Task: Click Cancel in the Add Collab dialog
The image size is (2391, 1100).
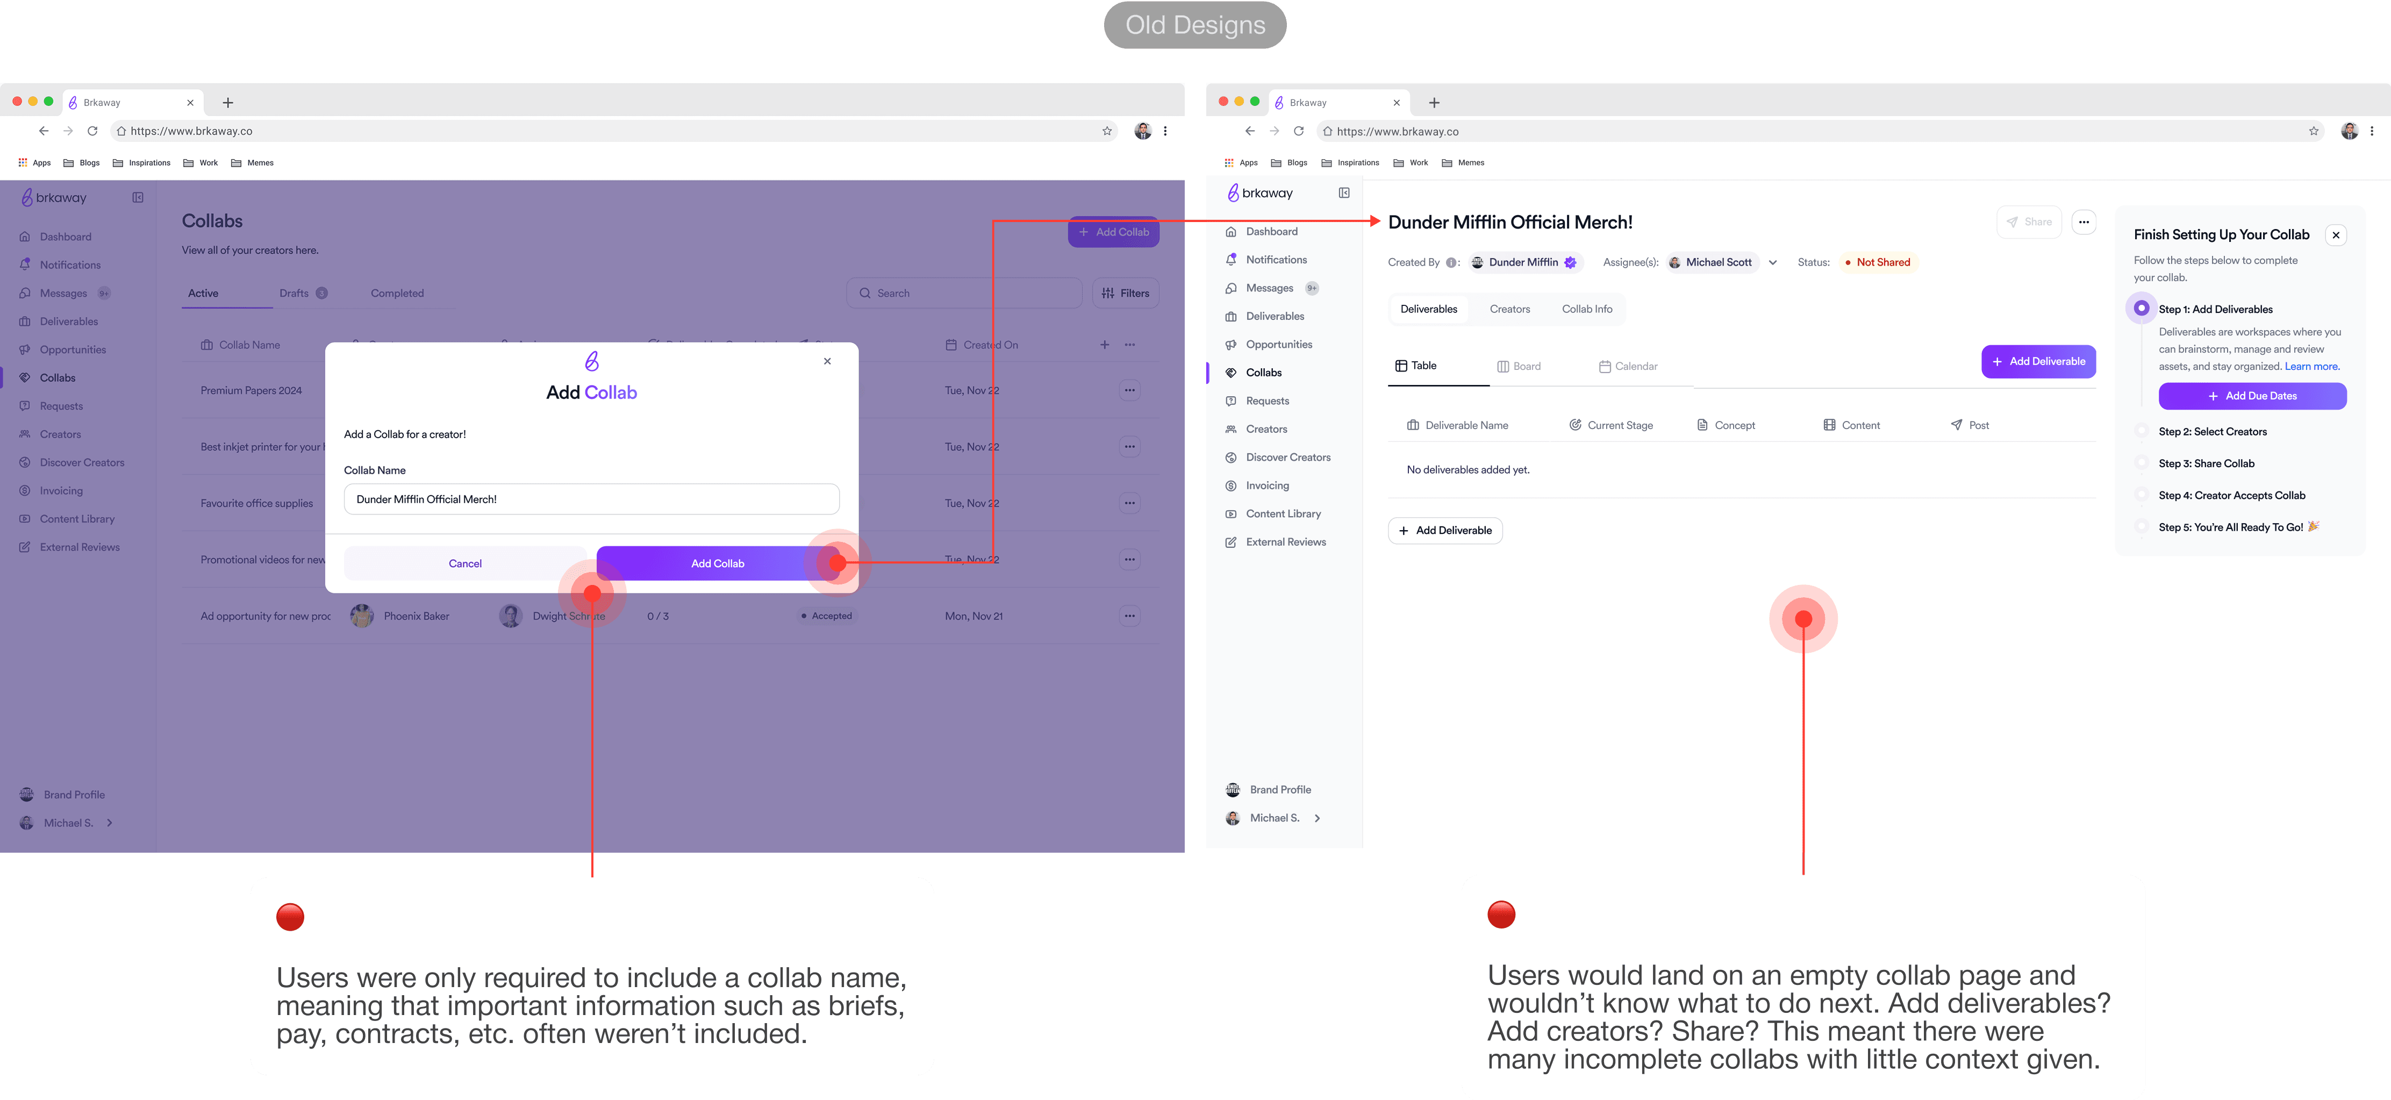Action: coord(465,563)
